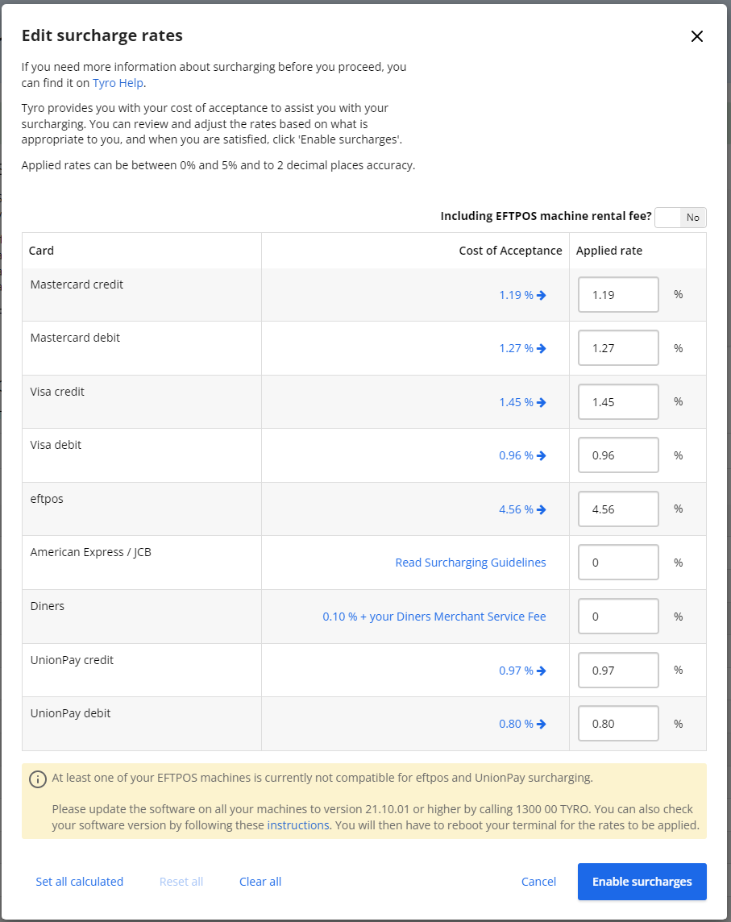
Task: Click the UnionPay debit 0.80% arrow
Action: pos(541,723)
